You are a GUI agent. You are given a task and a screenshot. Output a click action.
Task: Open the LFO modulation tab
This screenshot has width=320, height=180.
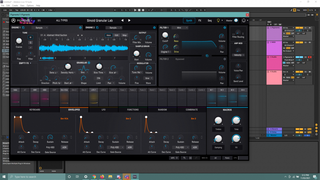[103, 110]
